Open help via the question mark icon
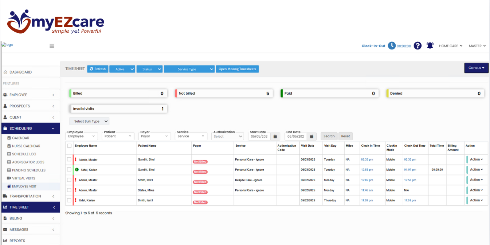490x245 pixels. pos(418,46)
